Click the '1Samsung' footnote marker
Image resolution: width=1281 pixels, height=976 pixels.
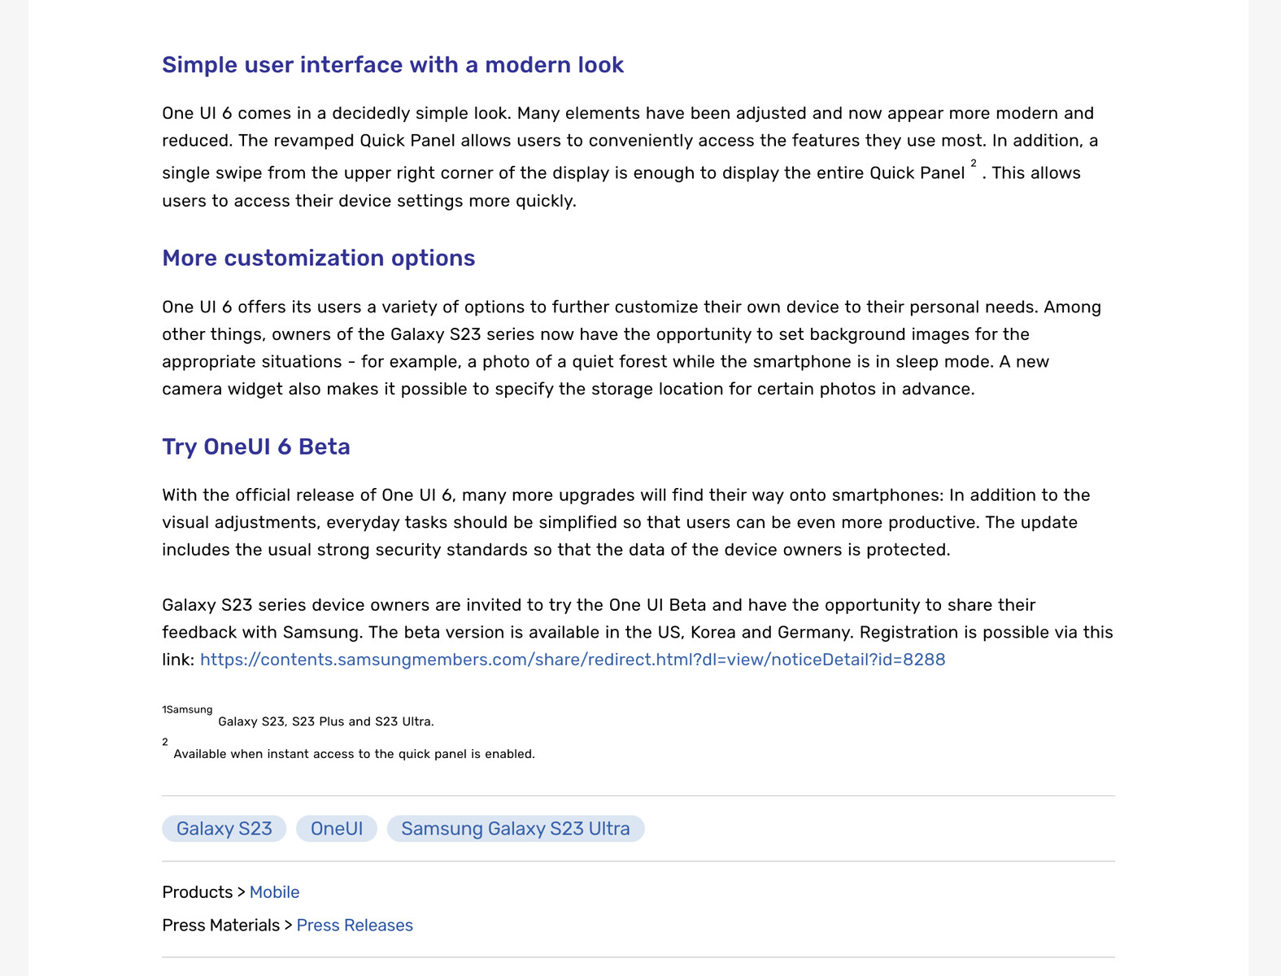[x=187, y=710]
